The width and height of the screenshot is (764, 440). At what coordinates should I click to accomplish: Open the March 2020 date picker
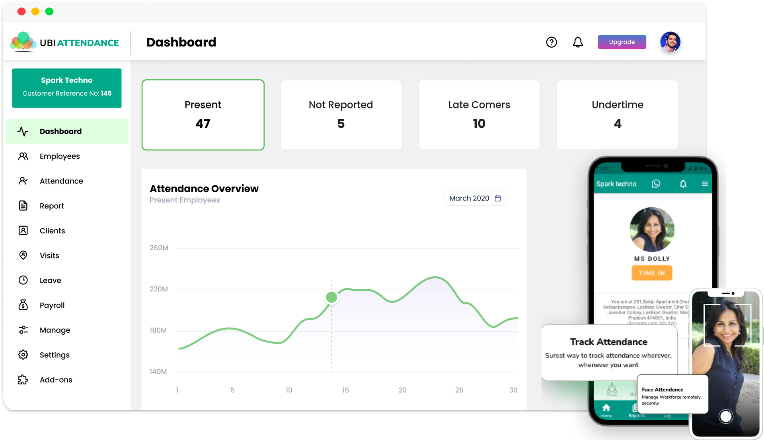470,198
